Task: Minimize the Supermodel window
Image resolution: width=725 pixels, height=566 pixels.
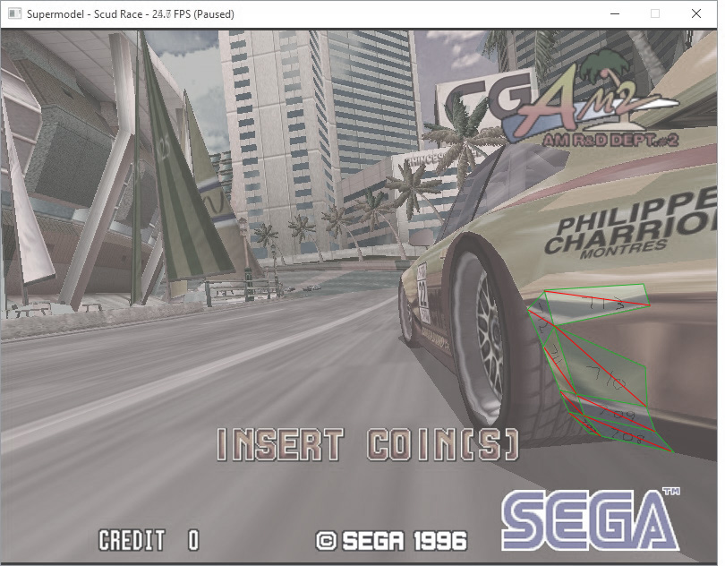Action: [x=615, y=14]
